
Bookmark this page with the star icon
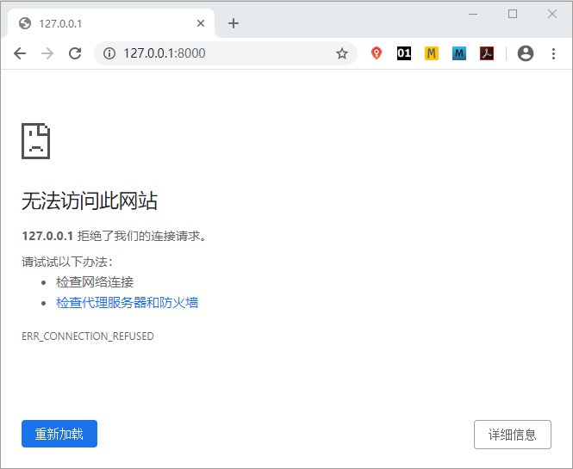342,53
